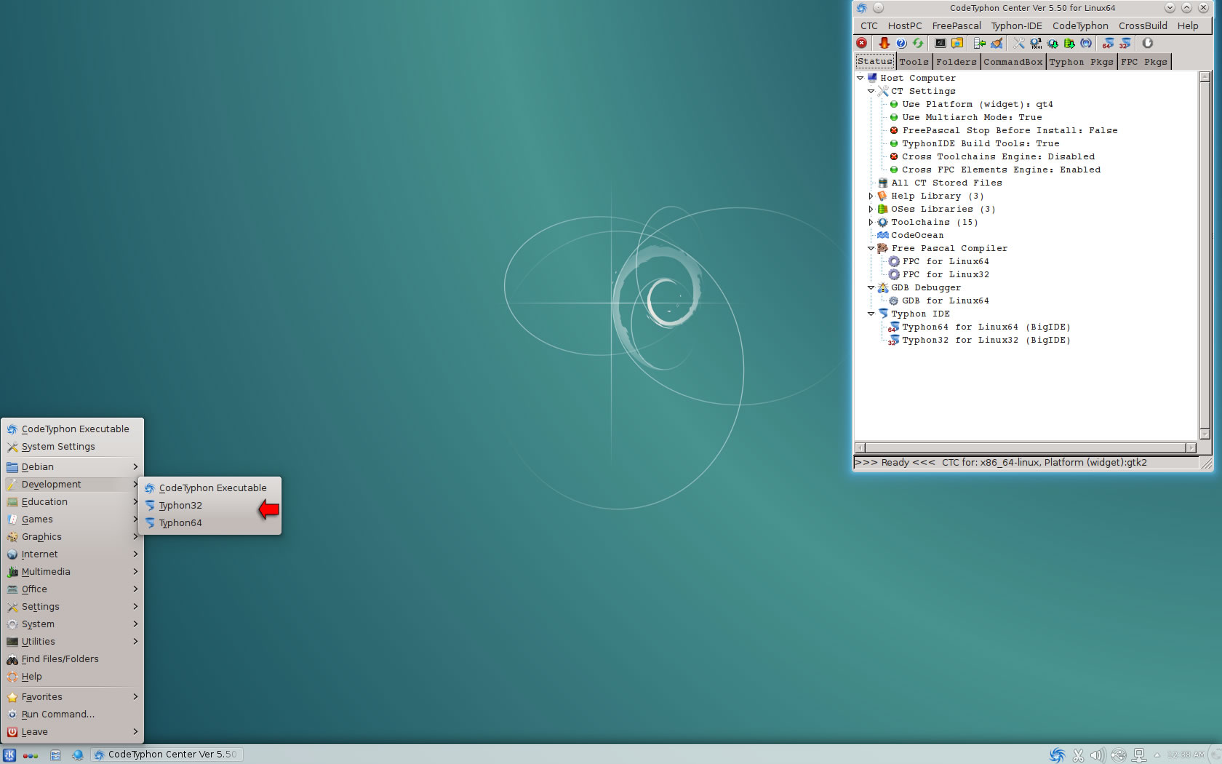Image resolution: width=1222 pixels, height=764 pixels.
Task: Switch to the Folders tab
Action: coord(957,62)
